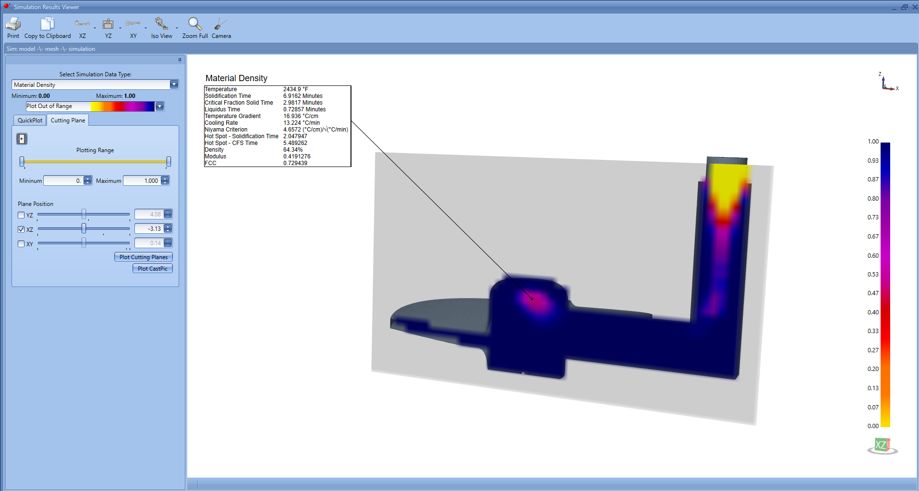Click the XZ orientation cube icon
Viewport: 919px width, 491px height.
[883, 446]
